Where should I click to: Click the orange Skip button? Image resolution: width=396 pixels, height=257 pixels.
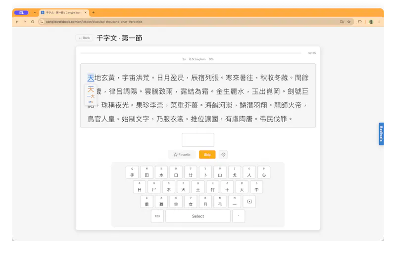coord(207,155)
